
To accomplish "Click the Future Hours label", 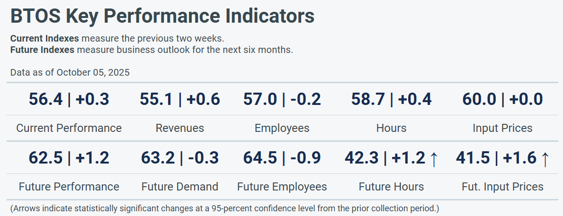I will (392, 187).
